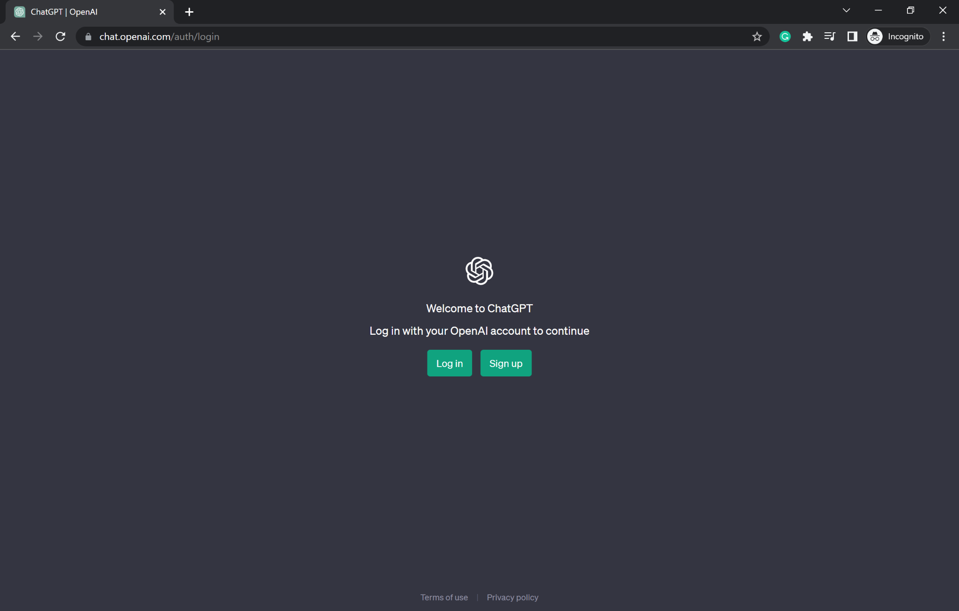The width and height of the screenshot is (959, 611).
Task: Close the Chrome window
Action: click(943, 10)
